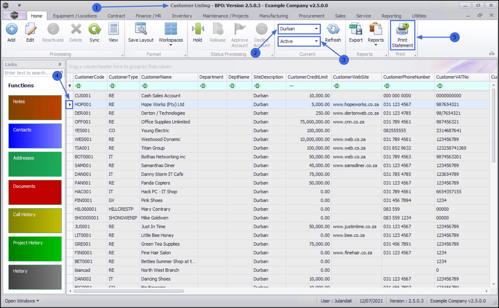Click the CustomerName filter row cell
Image resolution: width=499 pixels, height=308 pixels.
coord(169,86)
